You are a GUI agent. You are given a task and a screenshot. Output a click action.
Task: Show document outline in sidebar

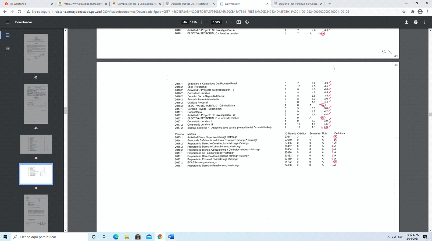(8, 48)
